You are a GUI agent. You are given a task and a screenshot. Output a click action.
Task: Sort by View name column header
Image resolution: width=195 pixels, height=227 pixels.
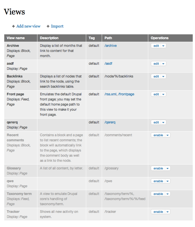(x=16, y=38)
